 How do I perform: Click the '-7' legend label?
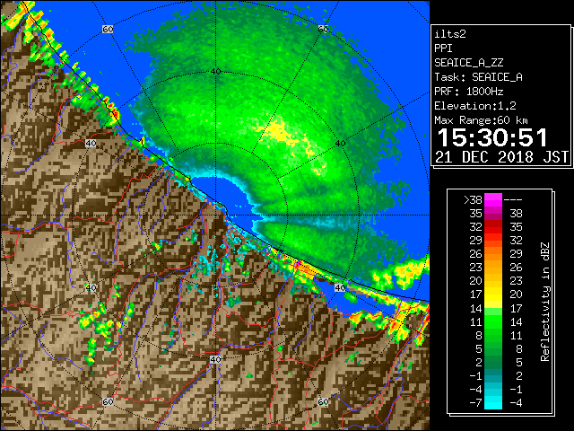(475, 402)
